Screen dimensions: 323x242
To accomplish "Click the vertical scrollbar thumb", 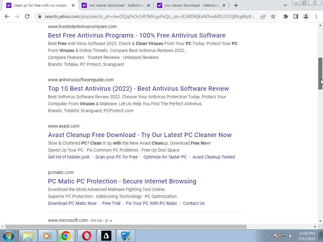I will pos(320,73).
